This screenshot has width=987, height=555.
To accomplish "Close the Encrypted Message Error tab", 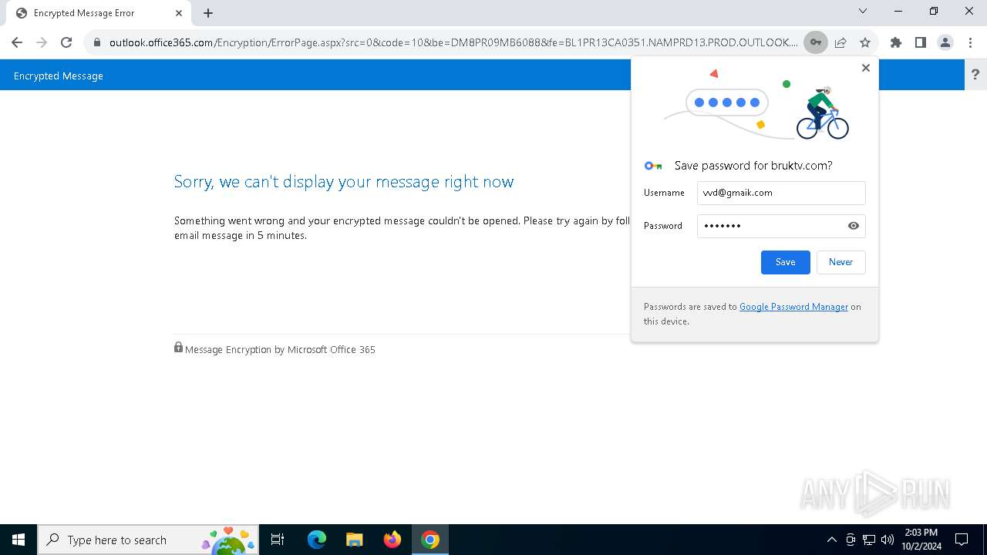I will [179, 13].
